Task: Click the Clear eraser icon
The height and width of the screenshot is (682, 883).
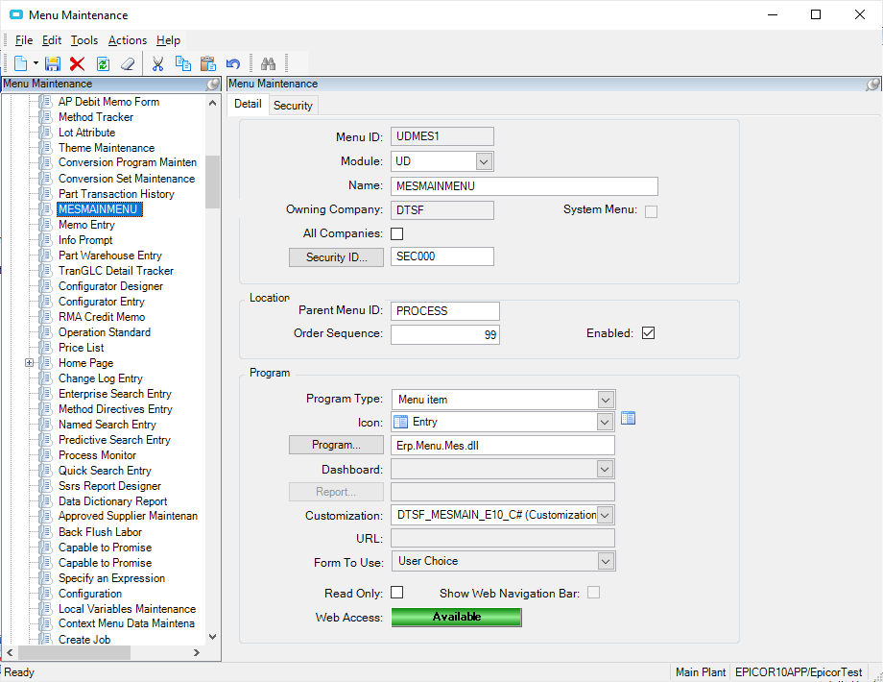Action: click(x=128, y=63)
